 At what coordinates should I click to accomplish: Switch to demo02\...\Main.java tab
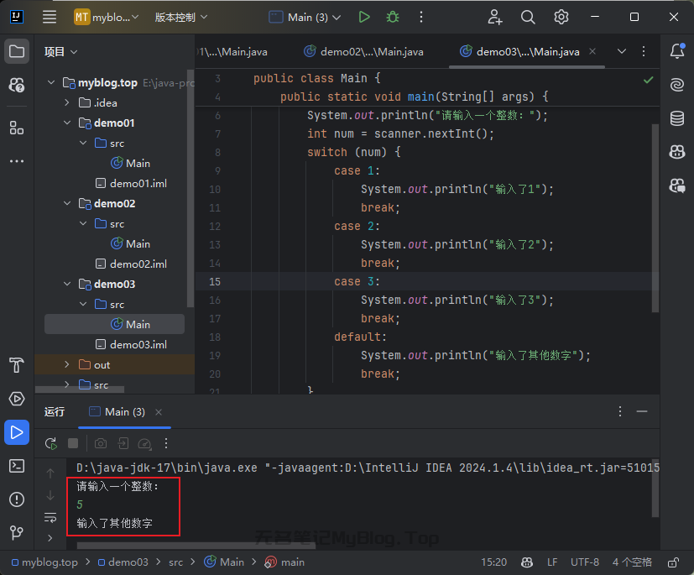click(364, 52)
